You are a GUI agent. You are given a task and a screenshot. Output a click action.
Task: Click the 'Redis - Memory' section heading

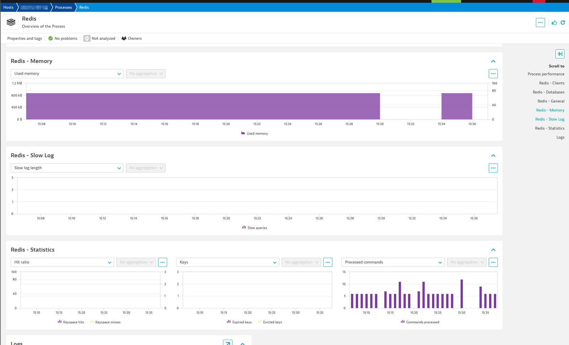[31, 61]
